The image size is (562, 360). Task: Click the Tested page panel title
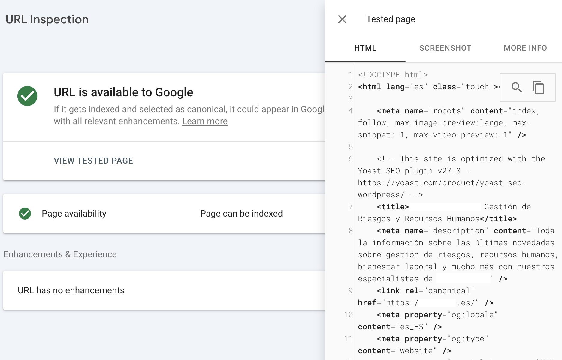pos(390,19)
